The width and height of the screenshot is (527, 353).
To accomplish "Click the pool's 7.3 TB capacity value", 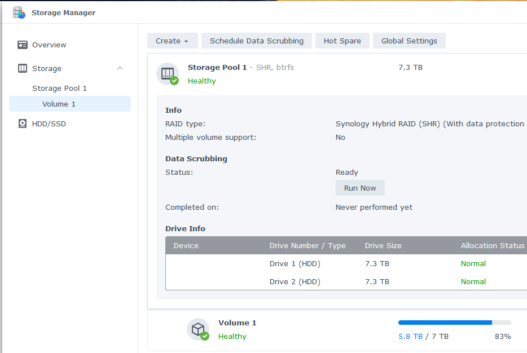I will [x=410, y=67].
